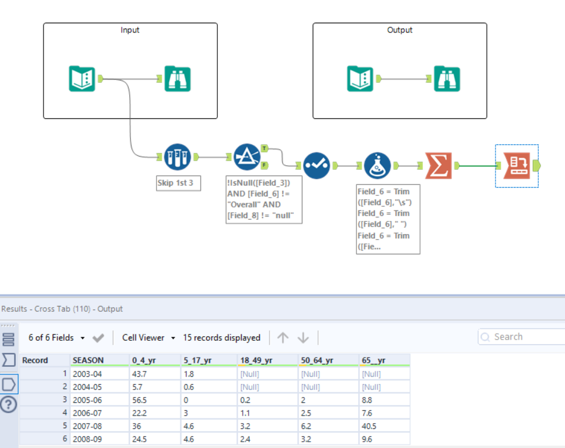This screenshot has width=565, height=448.
Task: Select the Input Data tool in the Output container
Action: 360,79
